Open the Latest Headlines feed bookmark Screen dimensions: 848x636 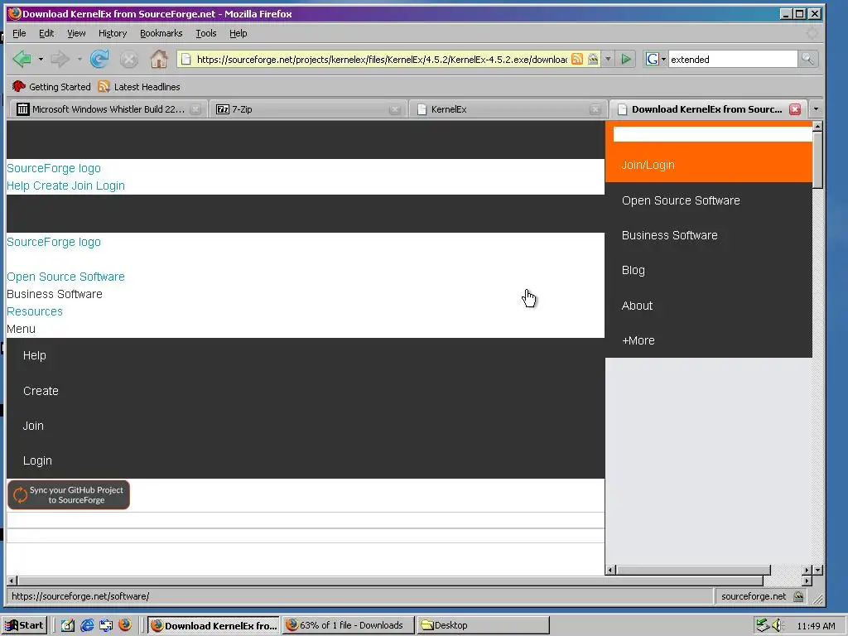pyautogui.click(x=139, y=86)
